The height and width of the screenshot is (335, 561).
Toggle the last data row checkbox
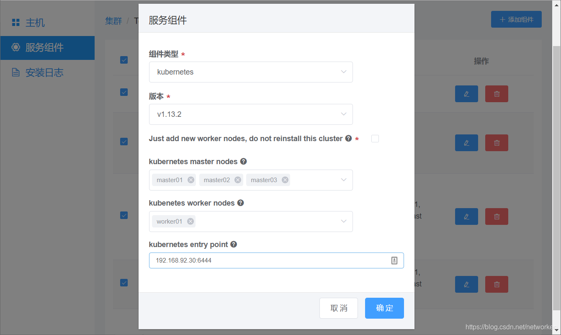pos(124,283)
